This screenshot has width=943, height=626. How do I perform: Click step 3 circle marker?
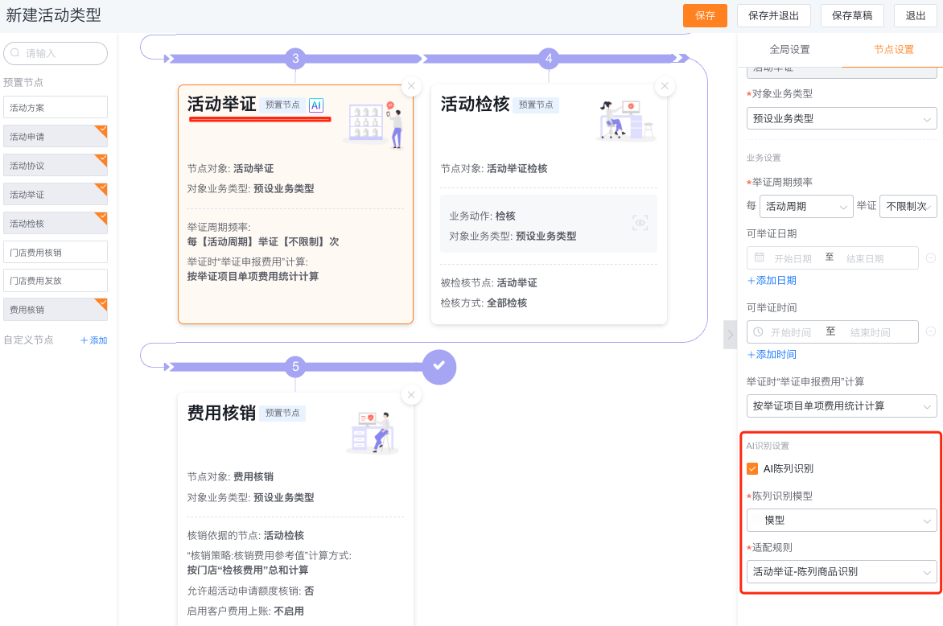pyautogui.click(x=295, y=58)
